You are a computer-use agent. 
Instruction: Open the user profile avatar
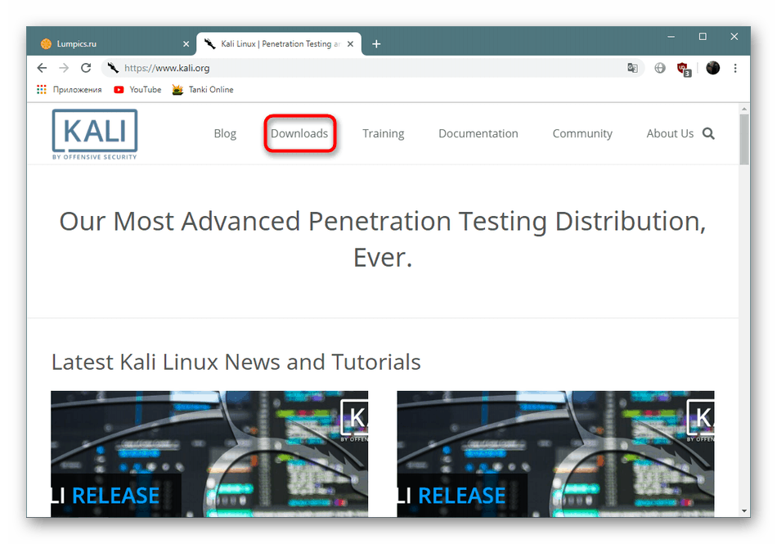pos(712,68)
